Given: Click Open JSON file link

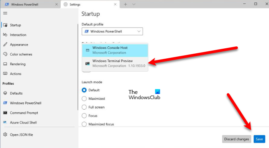Looking at the screenshot, I should pos(22,135).
